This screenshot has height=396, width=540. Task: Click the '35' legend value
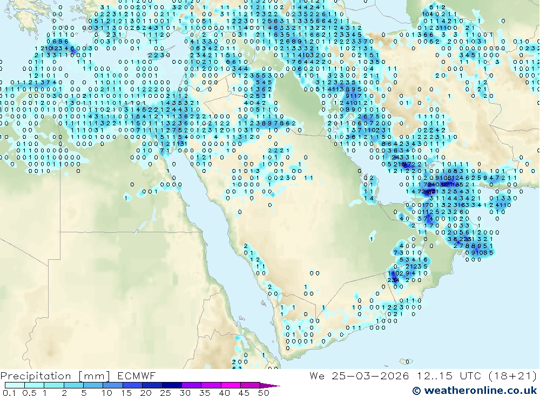205,393
